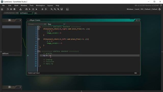Screen dimensions: 163x92
Task: Open Game Options gear icon
Action: tap(42, 9)
